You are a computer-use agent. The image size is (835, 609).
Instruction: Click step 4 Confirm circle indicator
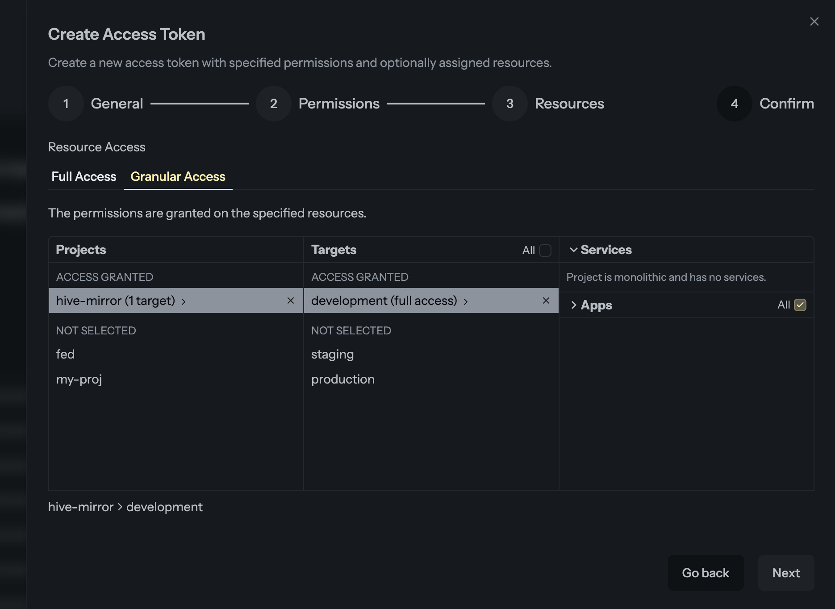click(734, 103)
